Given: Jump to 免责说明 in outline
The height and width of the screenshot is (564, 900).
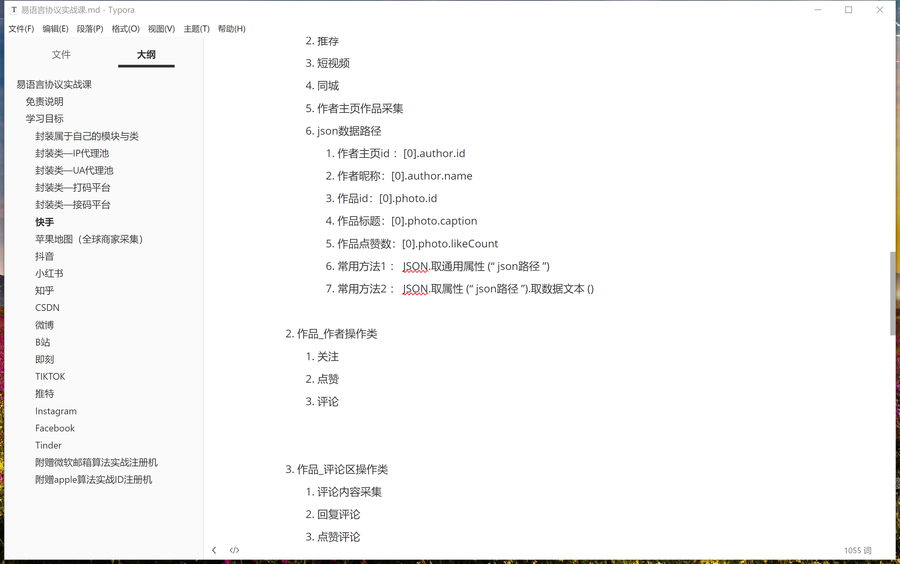Looking at the screenshot, I should pos(44,101).
